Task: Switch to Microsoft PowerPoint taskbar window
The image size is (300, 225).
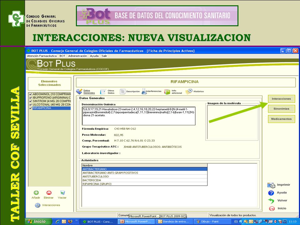Action: [136, 222]
